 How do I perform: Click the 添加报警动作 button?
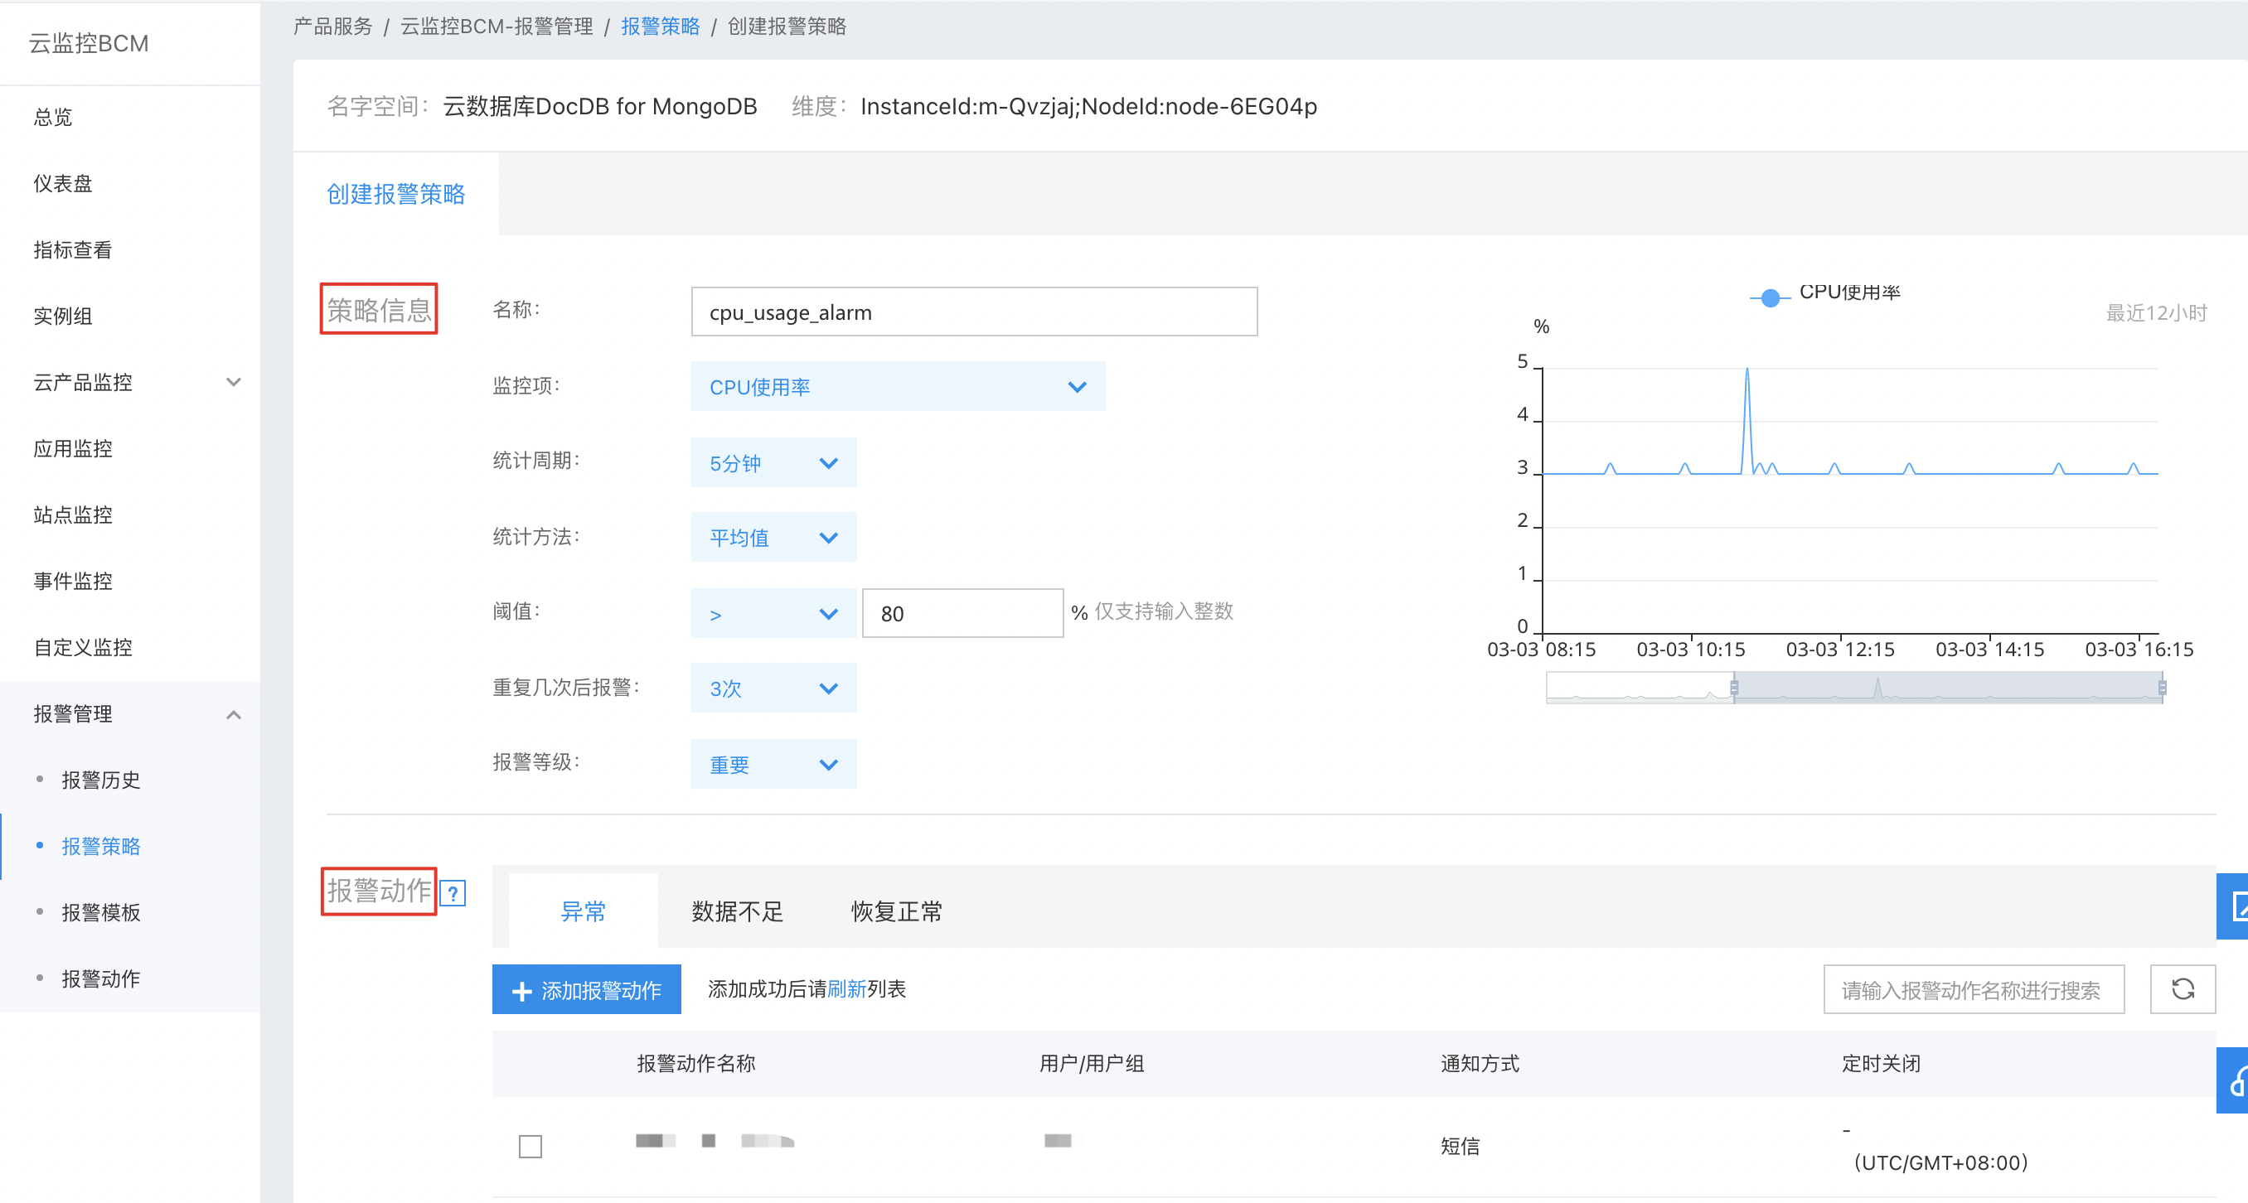click(x=586, y=989)
